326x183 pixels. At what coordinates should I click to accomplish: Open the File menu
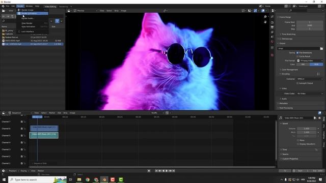point(8,6)
